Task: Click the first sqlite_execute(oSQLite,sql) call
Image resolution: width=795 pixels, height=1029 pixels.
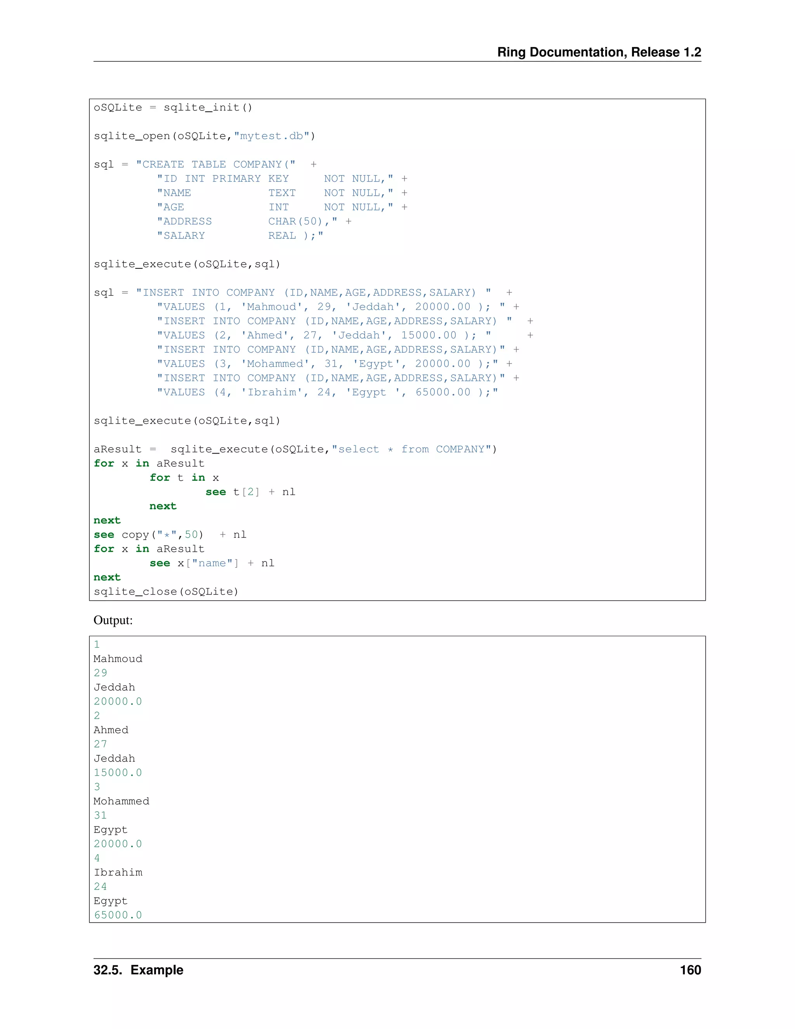Action: click(187, 264)
